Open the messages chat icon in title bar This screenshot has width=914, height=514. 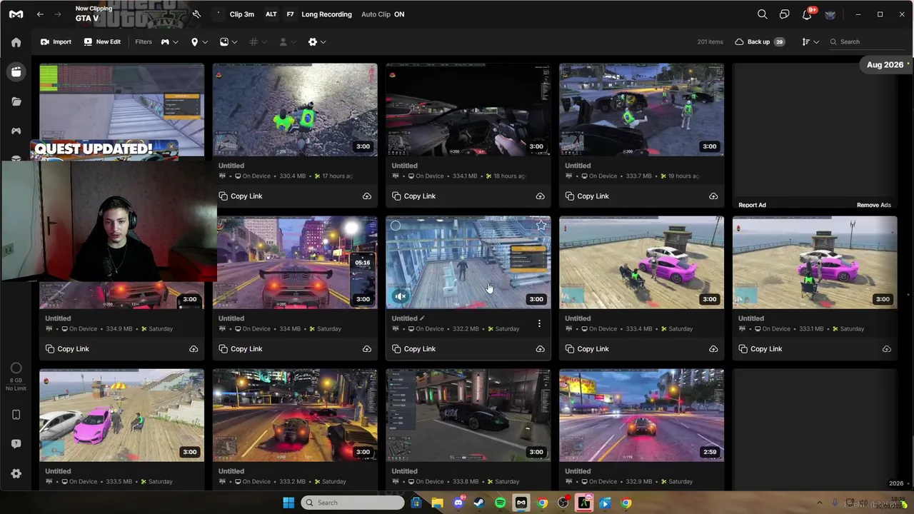[785, 14]
